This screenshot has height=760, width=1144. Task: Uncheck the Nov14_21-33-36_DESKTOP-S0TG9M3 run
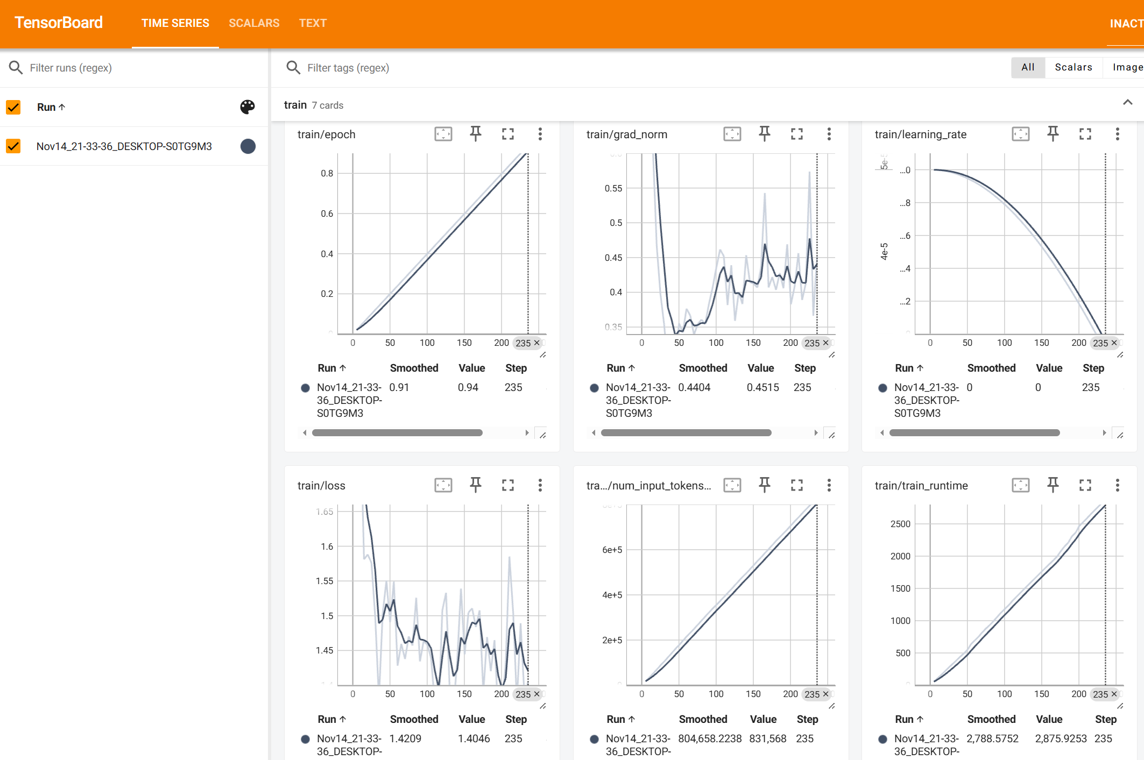pyautogui.click(x=13, y=146)
